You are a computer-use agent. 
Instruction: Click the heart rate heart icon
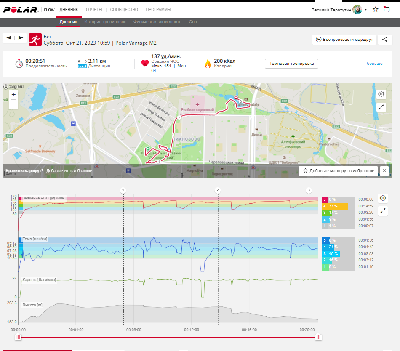(145, 63)
